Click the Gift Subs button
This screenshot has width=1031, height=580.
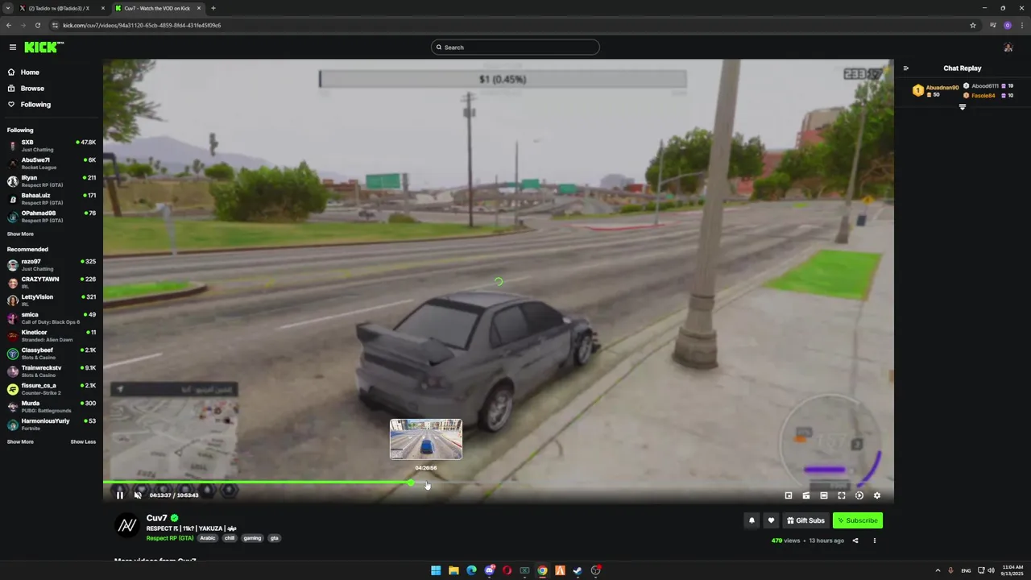pyautogui.click(x=805, y=520)
